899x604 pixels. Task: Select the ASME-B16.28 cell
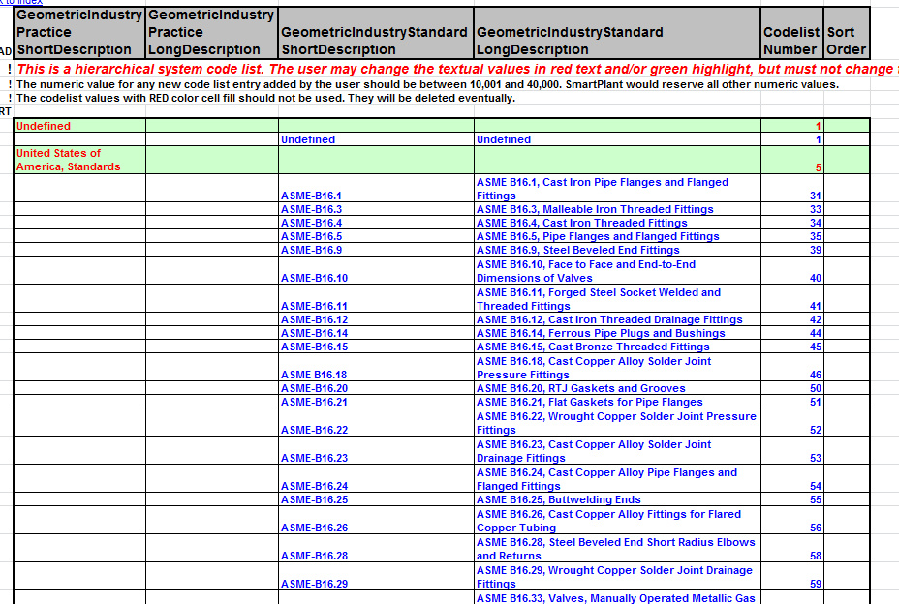point(376,549)
